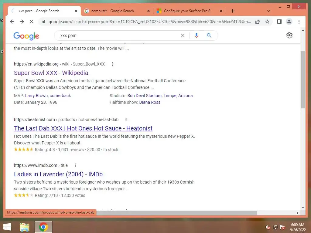Click the Rating: 7/10 · 12,030 votes text

click(x=60, y=195)
